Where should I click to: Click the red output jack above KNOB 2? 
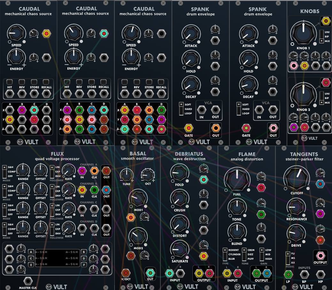[326, 82]
